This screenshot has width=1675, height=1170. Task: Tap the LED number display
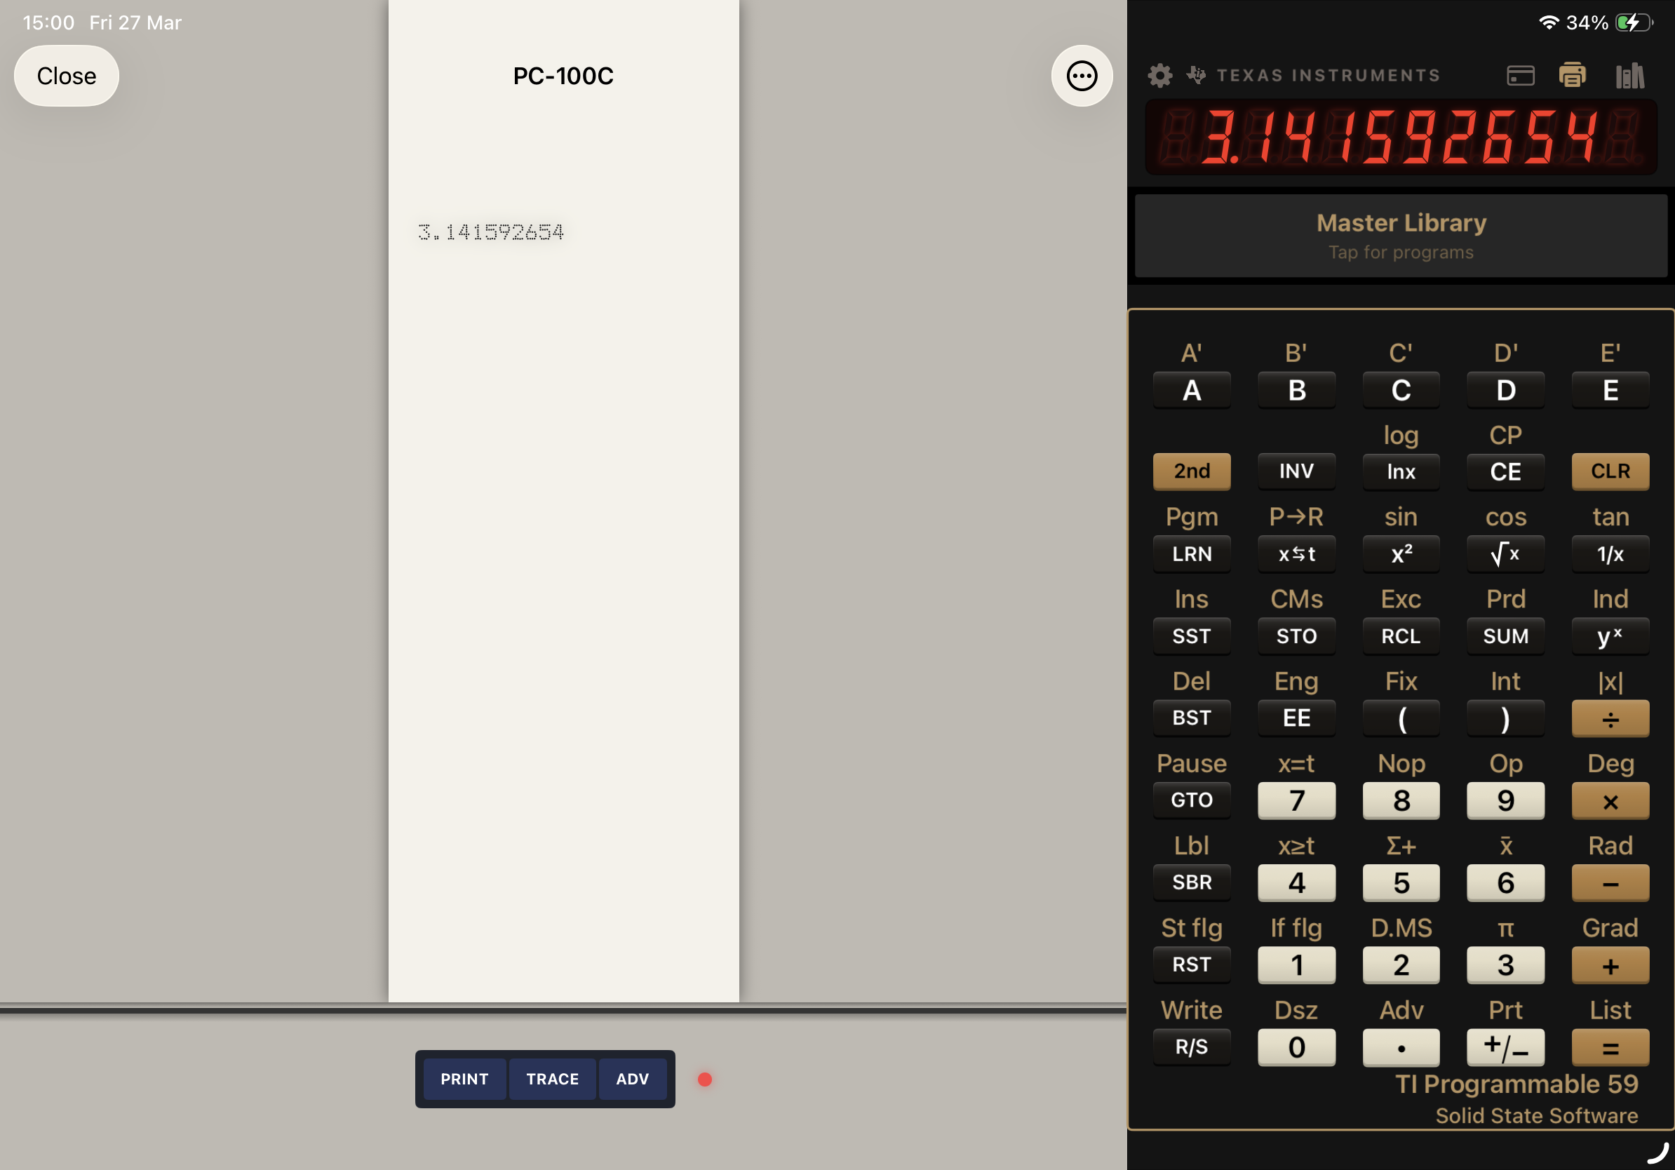pos(1401,137)
